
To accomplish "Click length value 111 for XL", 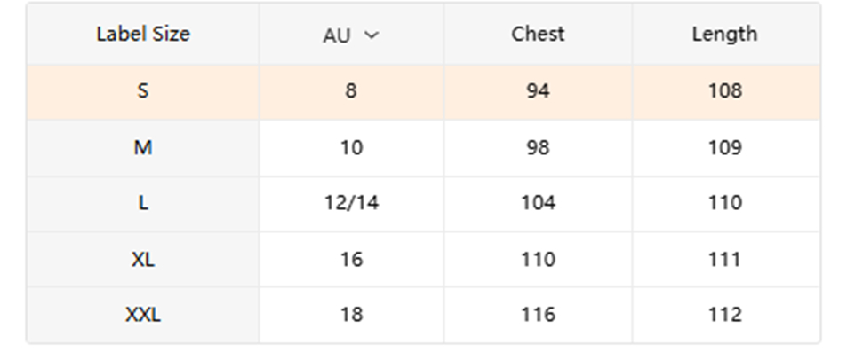I will pyautogui.click(x=725, y=259).
